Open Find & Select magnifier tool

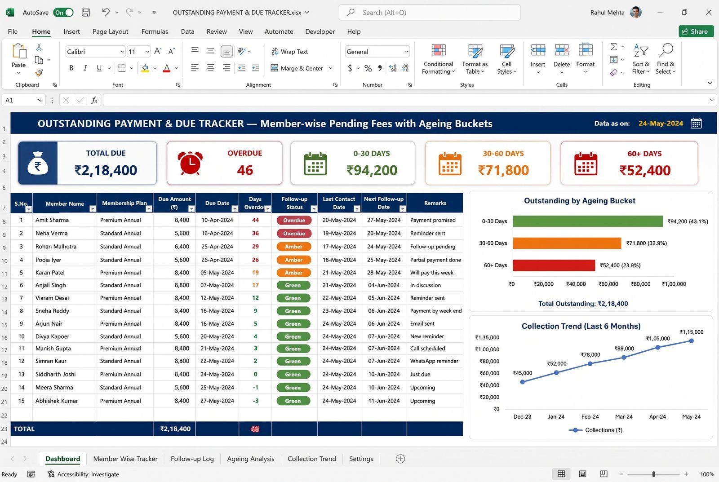point(666,58)
